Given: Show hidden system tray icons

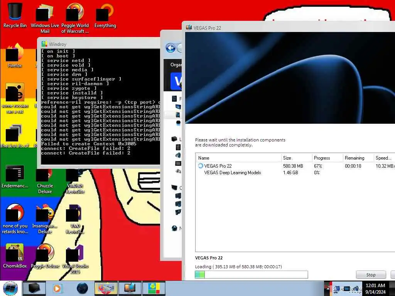Looking at the screenshot, I should [x=327, y=288].
